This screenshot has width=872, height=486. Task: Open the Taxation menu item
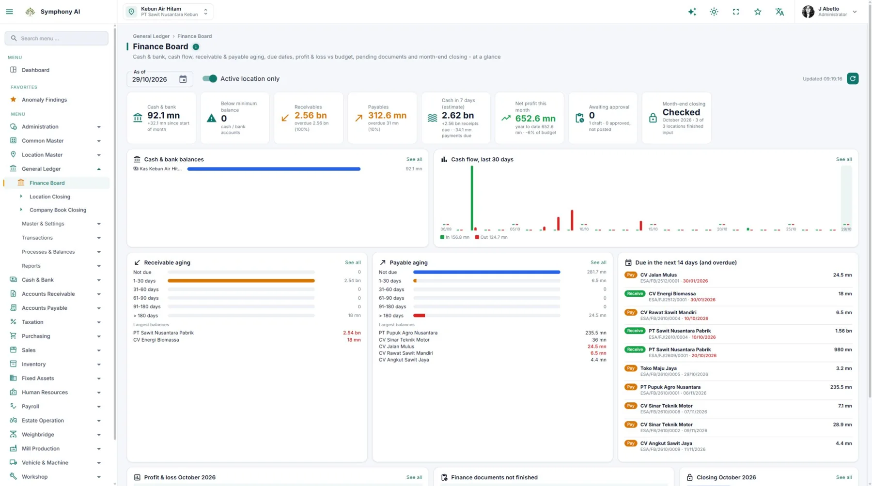[x=56, y=322]
